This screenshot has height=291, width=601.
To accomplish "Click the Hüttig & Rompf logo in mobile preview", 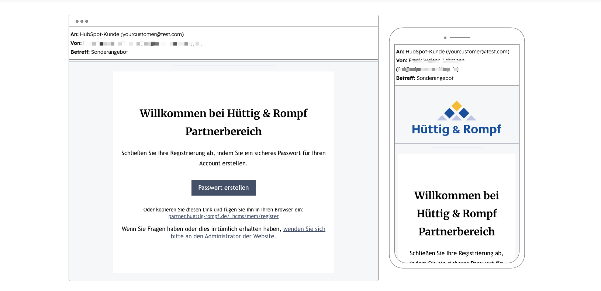I will [x=456, y=118].
